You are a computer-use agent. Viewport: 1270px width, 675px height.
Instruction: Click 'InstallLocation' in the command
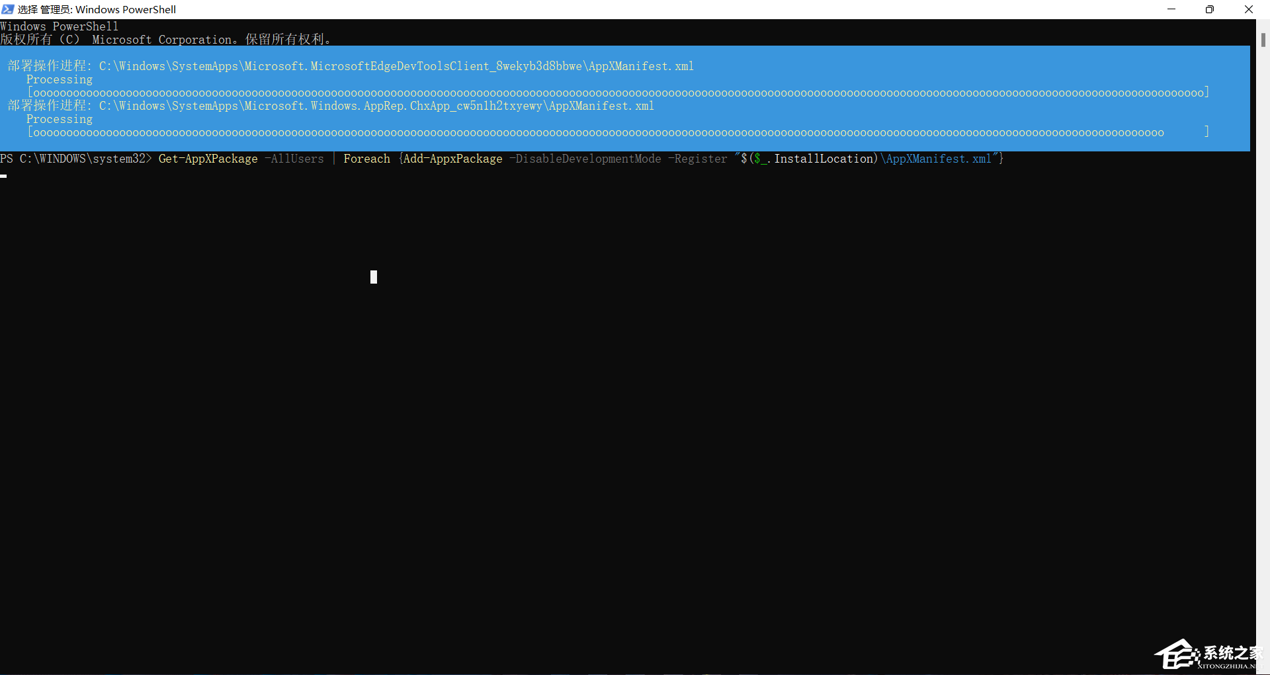tap(824, 159)
